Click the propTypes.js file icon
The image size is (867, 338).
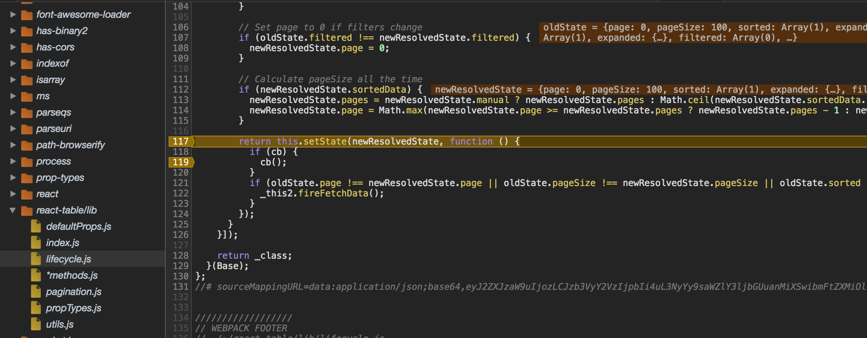[36, 308]
